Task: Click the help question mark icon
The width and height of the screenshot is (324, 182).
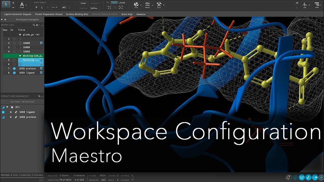Action: click(x=41, y=181)
